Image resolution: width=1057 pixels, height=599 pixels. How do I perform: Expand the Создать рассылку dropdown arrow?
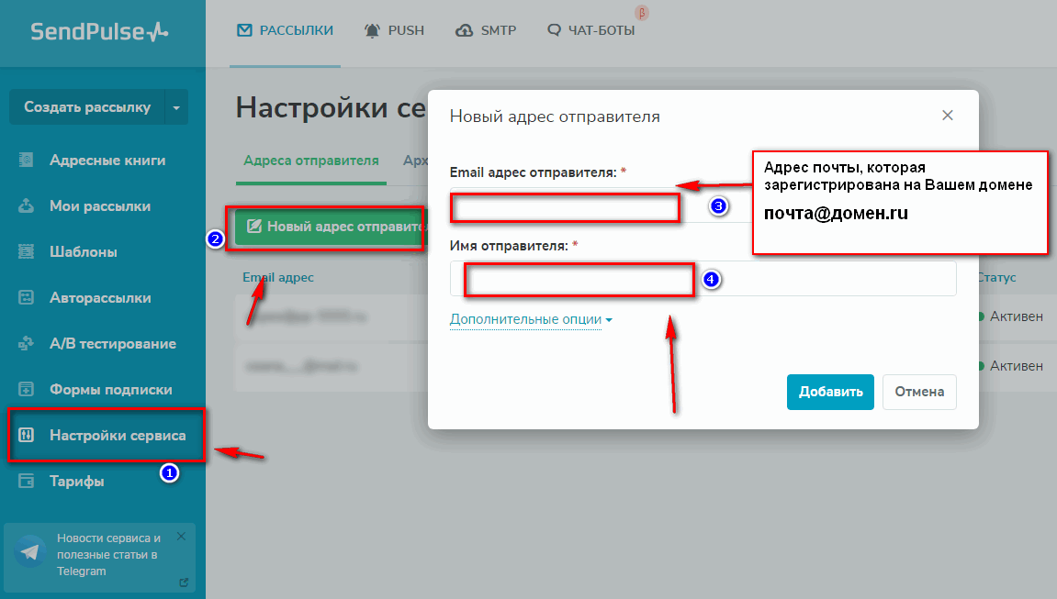(176, 107)
